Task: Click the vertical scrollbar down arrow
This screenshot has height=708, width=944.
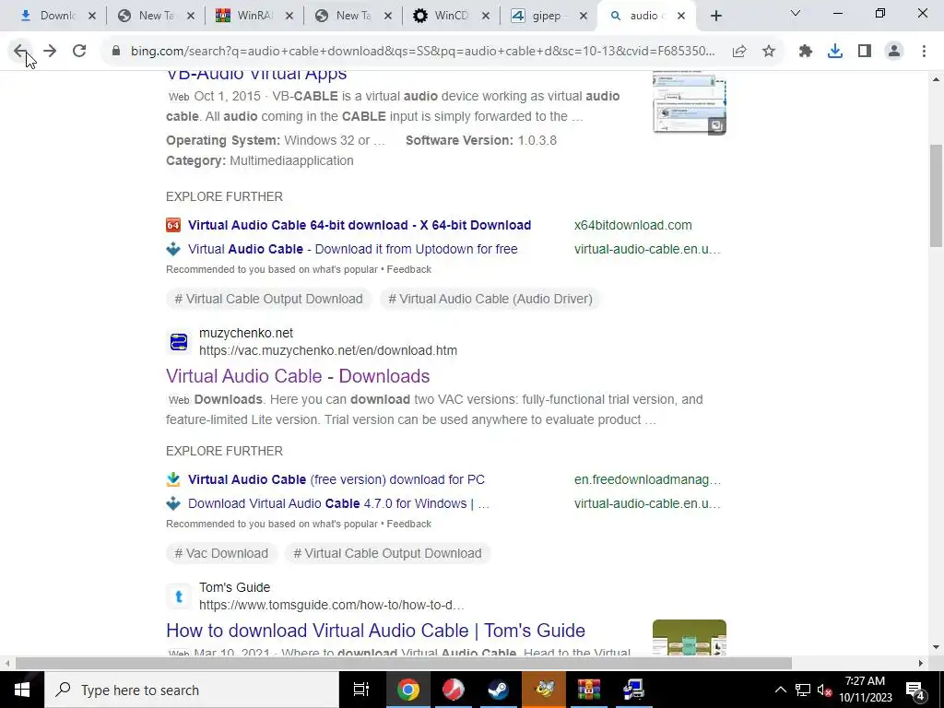Action: pyautogui.click(x=937, y=648)
